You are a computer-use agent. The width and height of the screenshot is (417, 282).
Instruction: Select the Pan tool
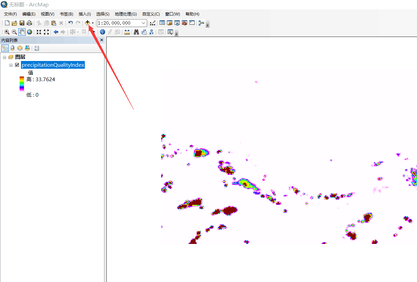pyautogui.click(x=22, y=32)
